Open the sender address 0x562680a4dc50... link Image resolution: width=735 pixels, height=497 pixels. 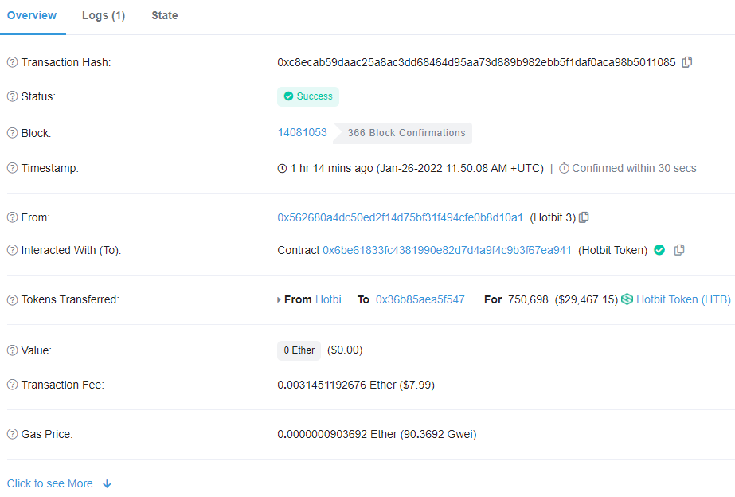click(400, 217)
